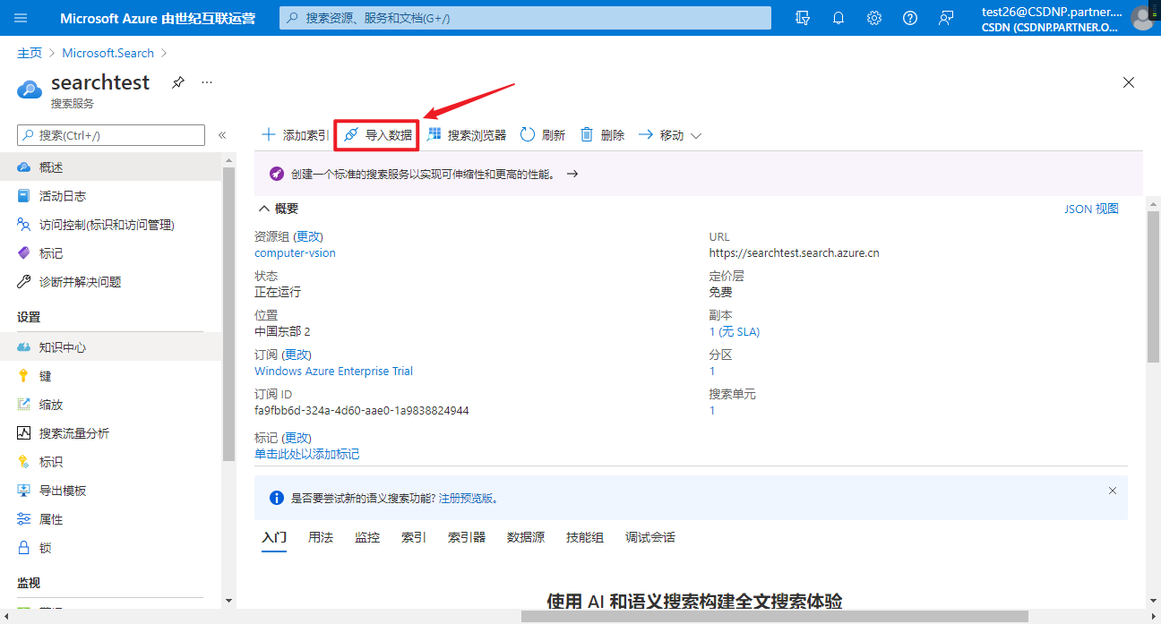Switch to the Debug sessions (调试会话) tab

click(650, 538)
